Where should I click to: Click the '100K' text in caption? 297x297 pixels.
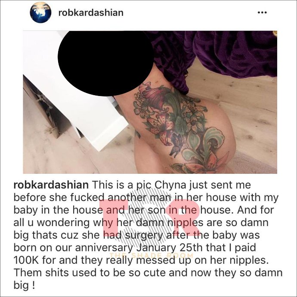(26, 260)
